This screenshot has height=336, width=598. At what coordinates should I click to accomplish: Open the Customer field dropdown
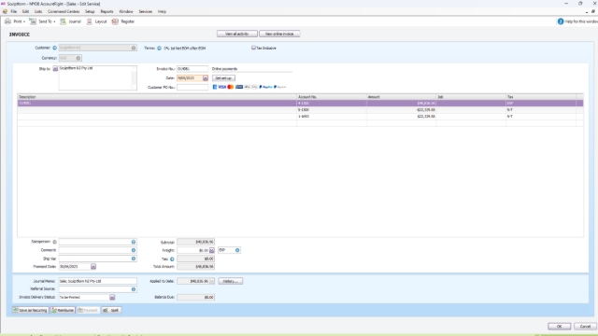134,48
